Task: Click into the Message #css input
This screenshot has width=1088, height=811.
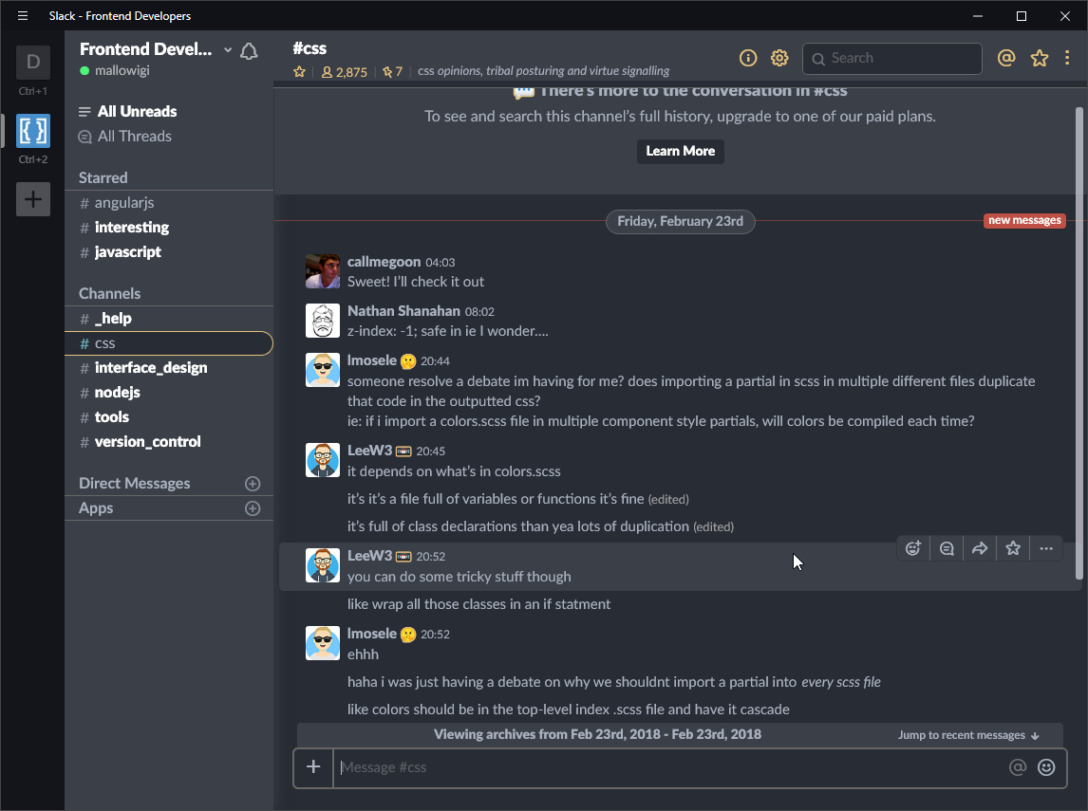Action: 669,768
